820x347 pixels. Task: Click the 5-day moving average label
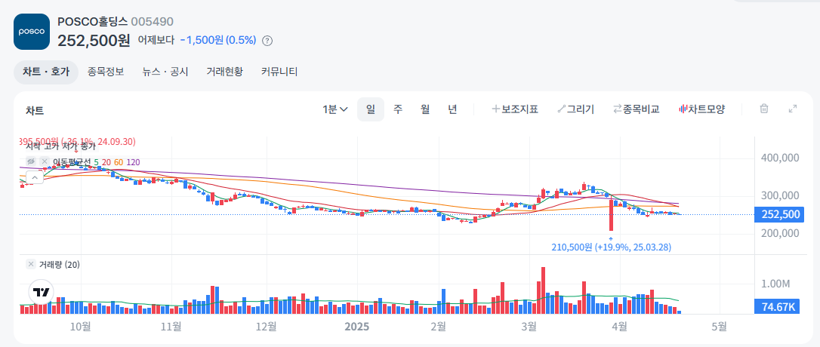(x=96, y=162)
